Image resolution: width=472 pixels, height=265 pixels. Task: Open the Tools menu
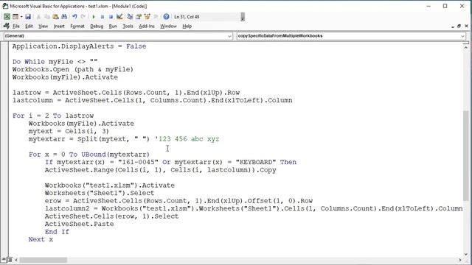128,26
